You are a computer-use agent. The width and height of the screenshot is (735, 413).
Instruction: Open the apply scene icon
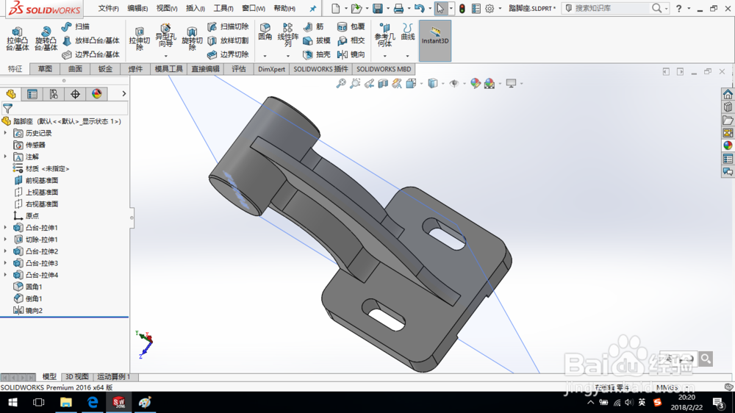click(x=490, y=84)
